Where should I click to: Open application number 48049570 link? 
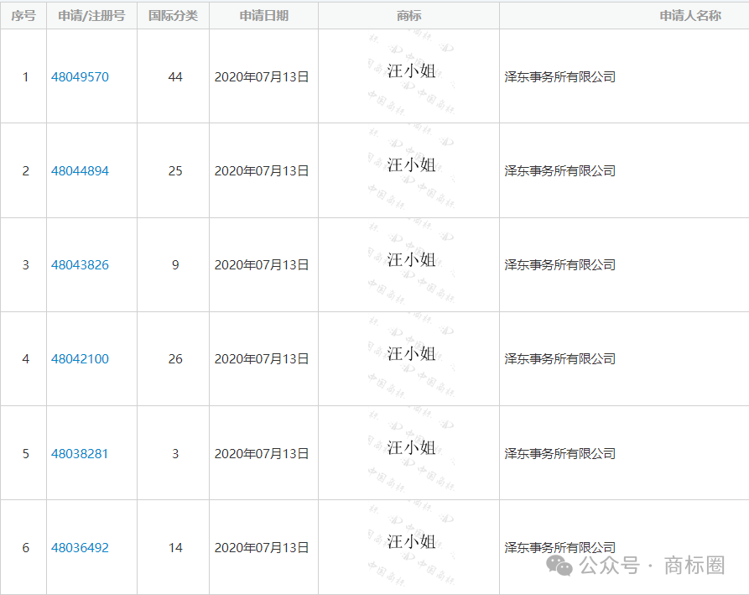tap(80, 77)
